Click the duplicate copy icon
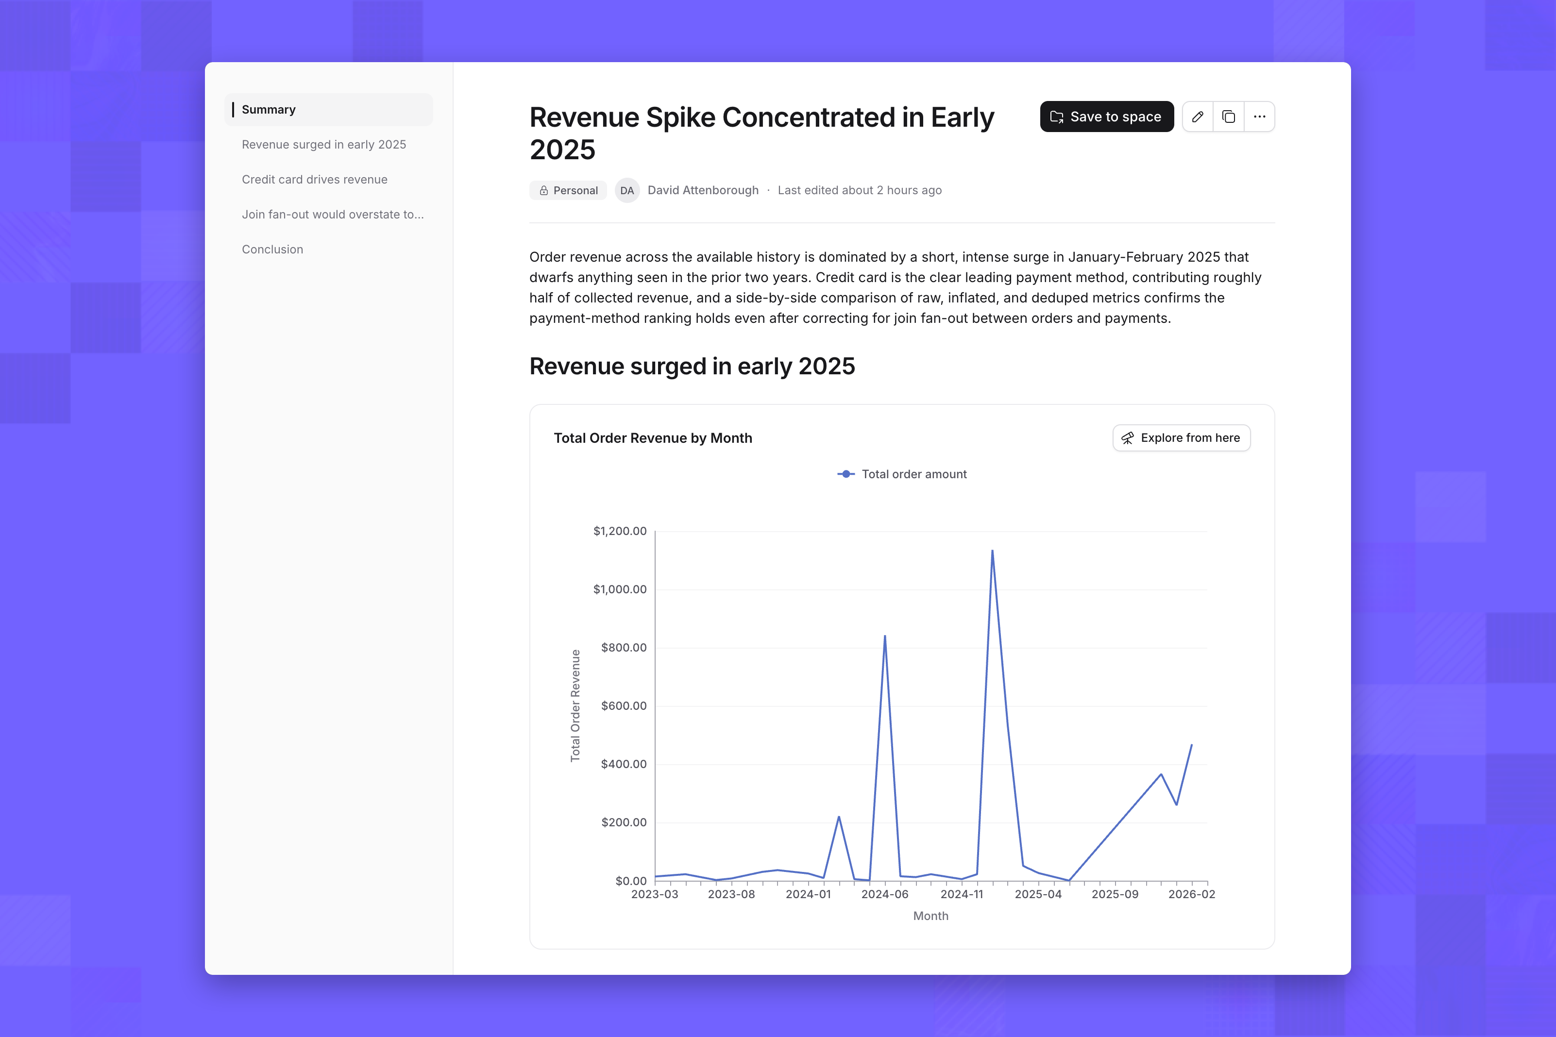Viewport: 1556px width, 1037px height. pos(1229,117)
